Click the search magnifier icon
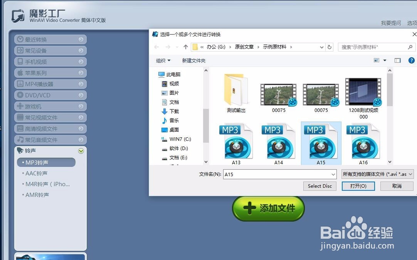Screen dimensions: 417x260 (x=410, y=47)
